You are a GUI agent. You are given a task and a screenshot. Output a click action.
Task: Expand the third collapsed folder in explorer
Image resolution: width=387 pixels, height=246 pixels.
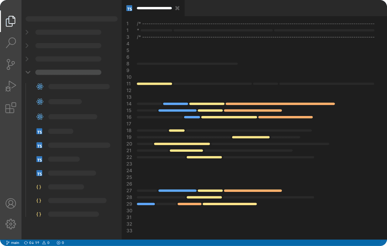[27, 59]
